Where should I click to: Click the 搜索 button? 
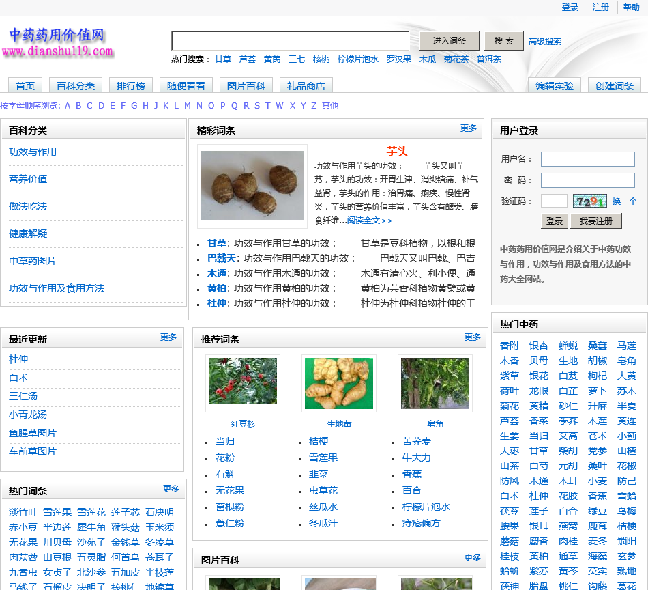click(504, 41)
